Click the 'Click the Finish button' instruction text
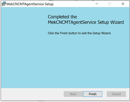This screenshot has width=130, height=102. pyautogui.click(x=79, y=33)
